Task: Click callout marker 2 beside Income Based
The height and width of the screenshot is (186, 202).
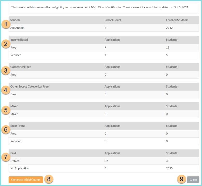Action: pos(6,44)
